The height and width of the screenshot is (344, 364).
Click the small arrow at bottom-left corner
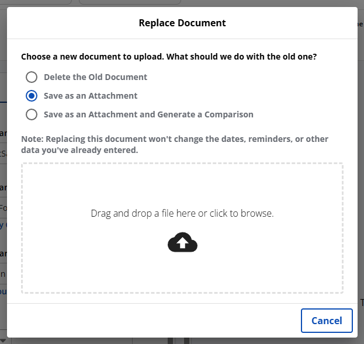pos(3,340)
